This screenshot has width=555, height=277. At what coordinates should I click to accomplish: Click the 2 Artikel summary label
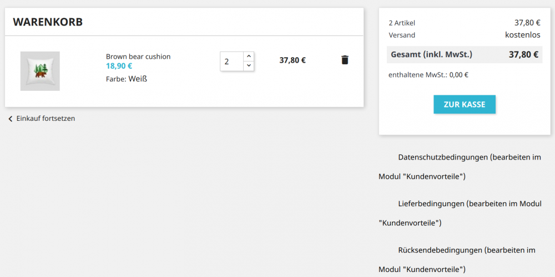[x=402, y=23]
